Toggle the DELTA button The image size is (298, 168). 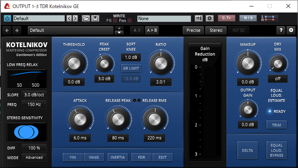click(247, 150)
